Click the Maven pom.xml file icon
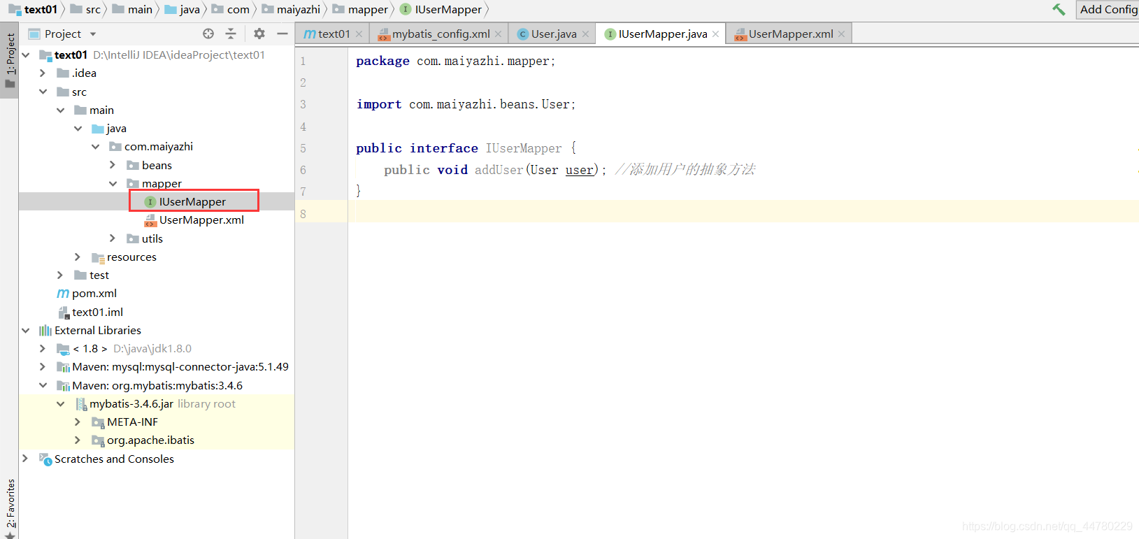Image resolution: width=1139 pixels, height=539 pixels. tap(63, 294)
